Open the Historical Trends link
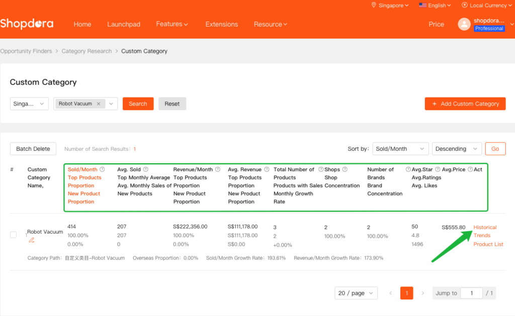This screenshot has width=515, height=316. pos(484,232)
